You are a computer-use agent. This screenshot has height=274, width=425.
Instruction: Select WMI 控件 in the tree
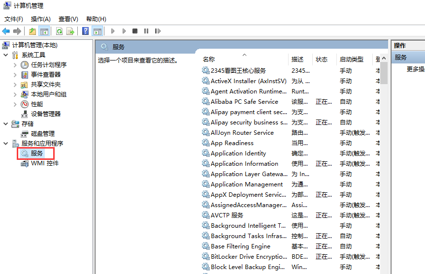coord(44,163)
